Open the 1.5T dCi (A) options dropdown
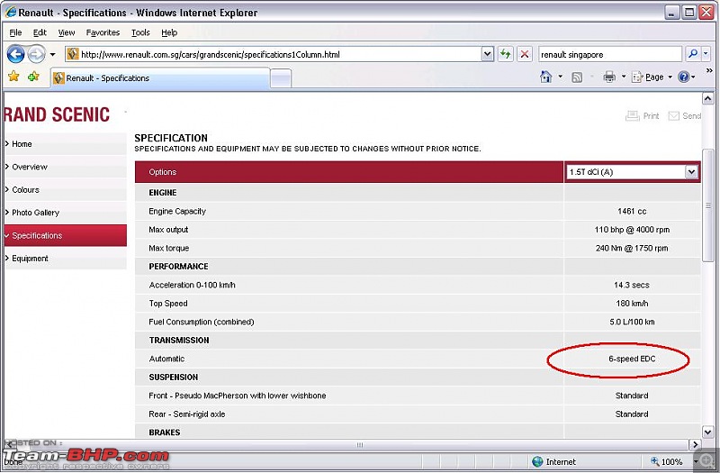 coord(633,172)
